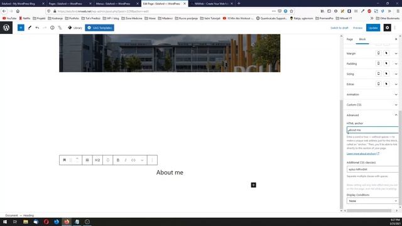The height and width of the screenshot is (226, 402).
Task: Open the File Explorer taskbar icon
Action: 25,222
